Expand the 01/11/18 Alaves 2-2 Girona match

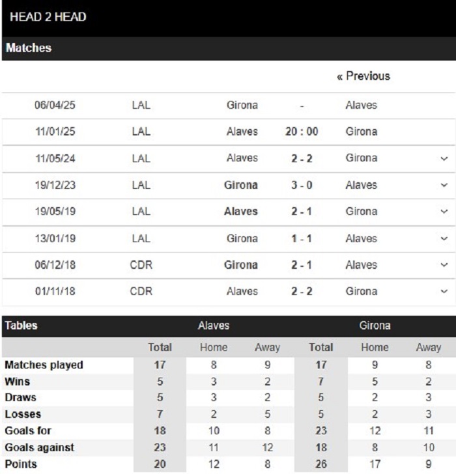click(444, 292)
